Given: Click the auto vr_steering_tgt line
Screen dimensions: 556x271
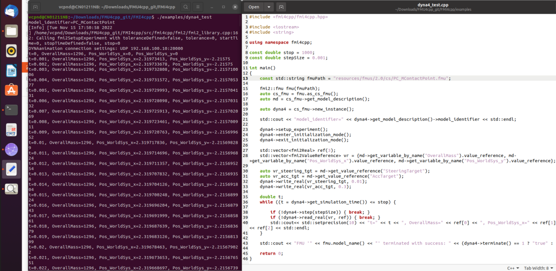Looking at the screenshot, I should coord(344,170).
